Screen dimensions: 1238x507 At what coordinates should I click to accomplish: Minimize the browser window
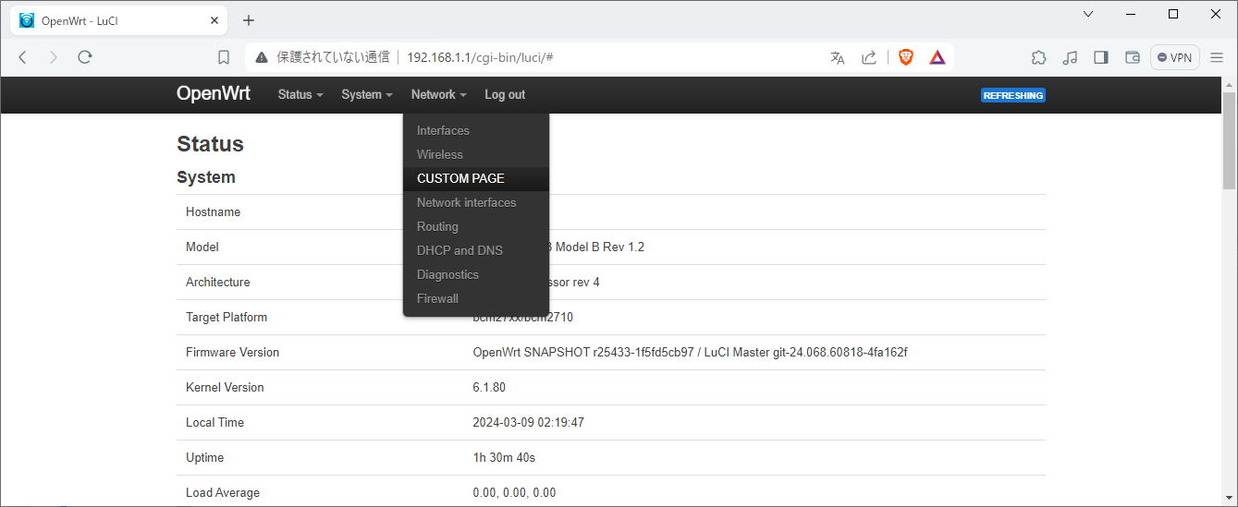[1130, 14]
